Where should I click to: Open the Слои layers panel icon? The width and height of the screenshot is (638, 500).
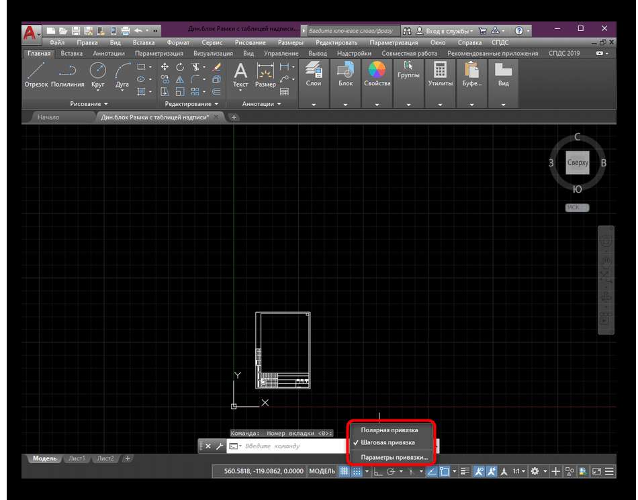313,71
